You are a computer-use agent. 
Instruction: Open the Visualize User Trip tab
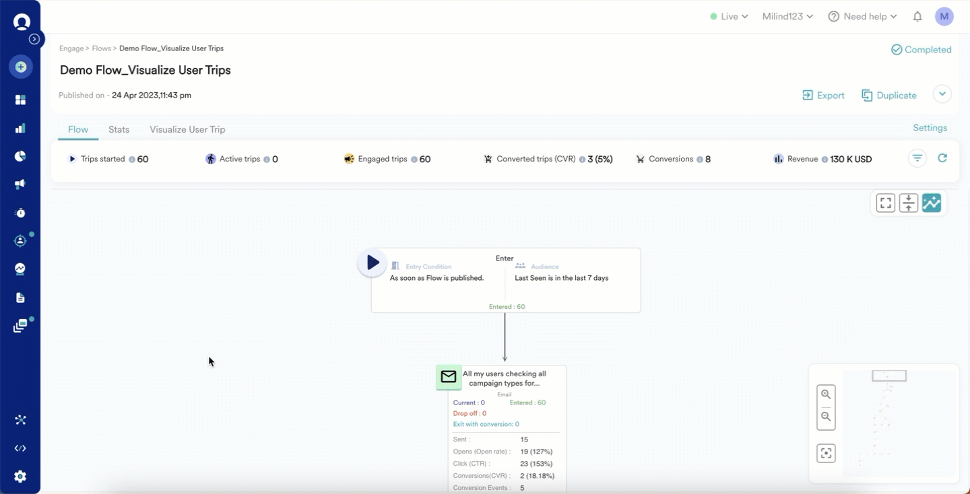coord(187,129)
